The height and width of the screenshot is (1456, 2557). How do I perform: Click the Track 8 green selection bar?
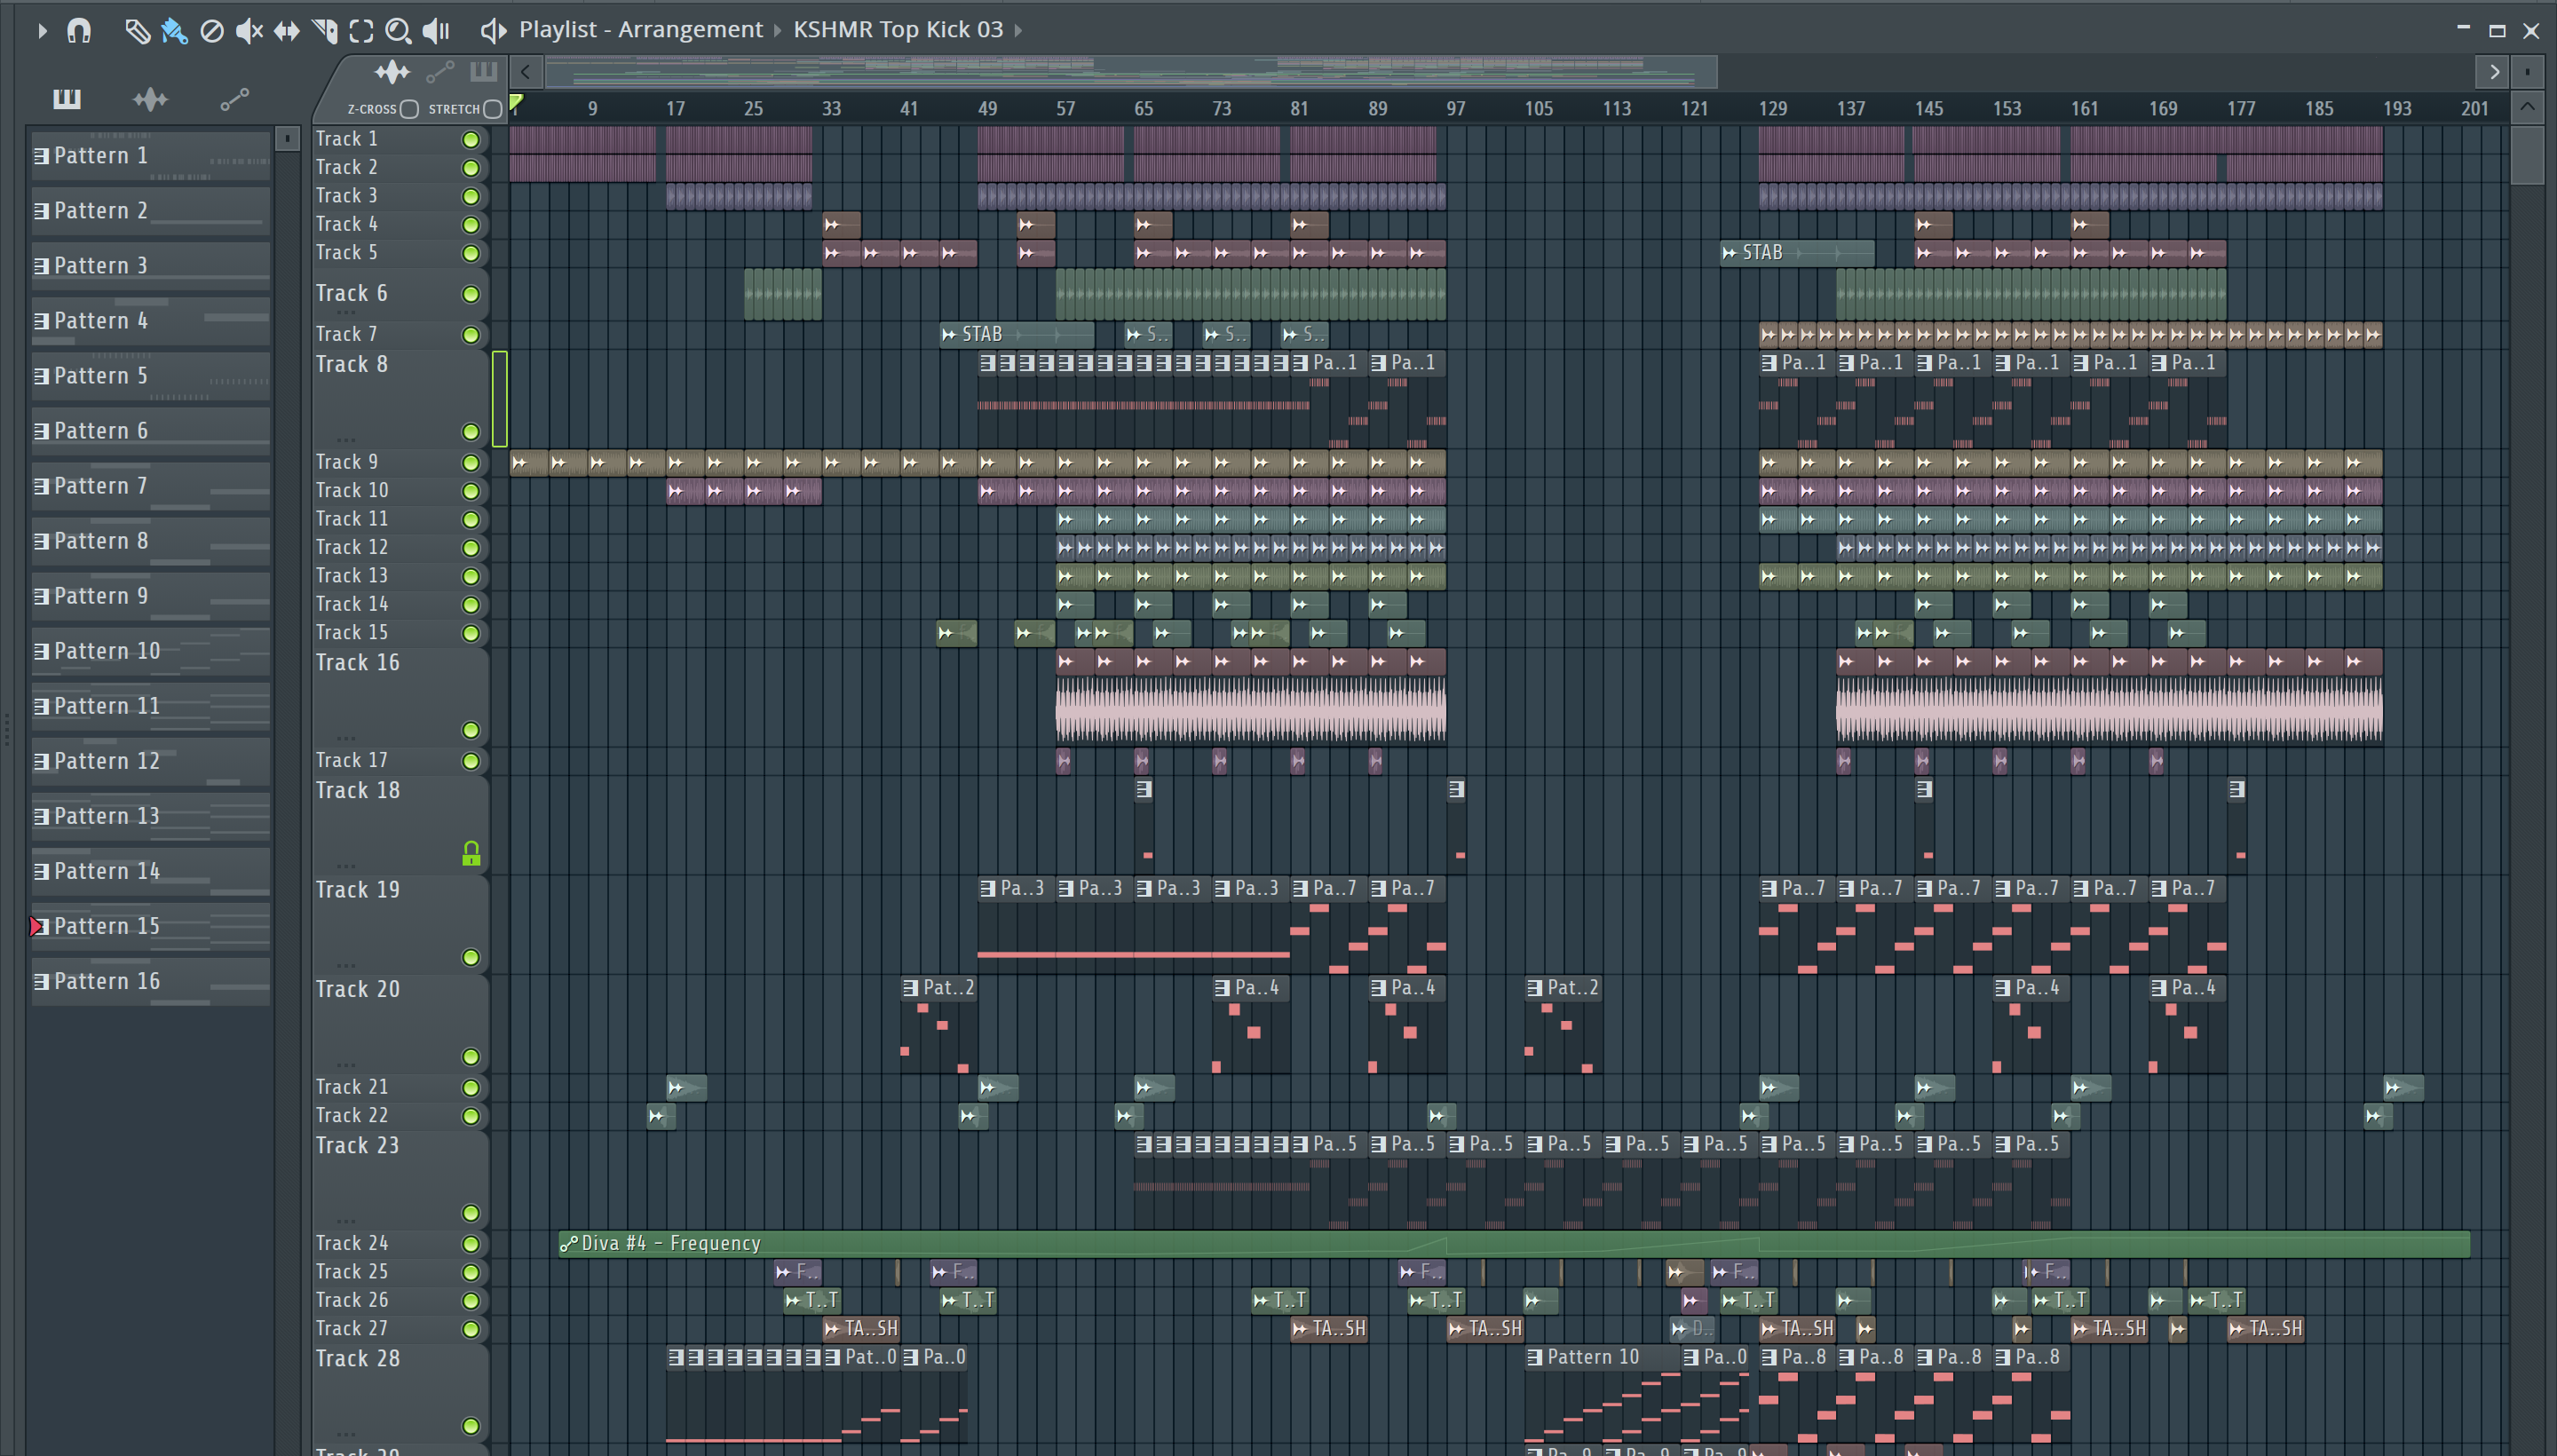pyautogui.click(x=499, y=399)
